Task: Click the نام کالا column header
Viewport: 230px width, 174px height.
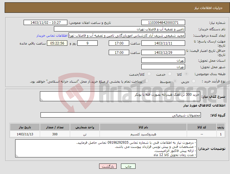Action: tap(143, 127)
